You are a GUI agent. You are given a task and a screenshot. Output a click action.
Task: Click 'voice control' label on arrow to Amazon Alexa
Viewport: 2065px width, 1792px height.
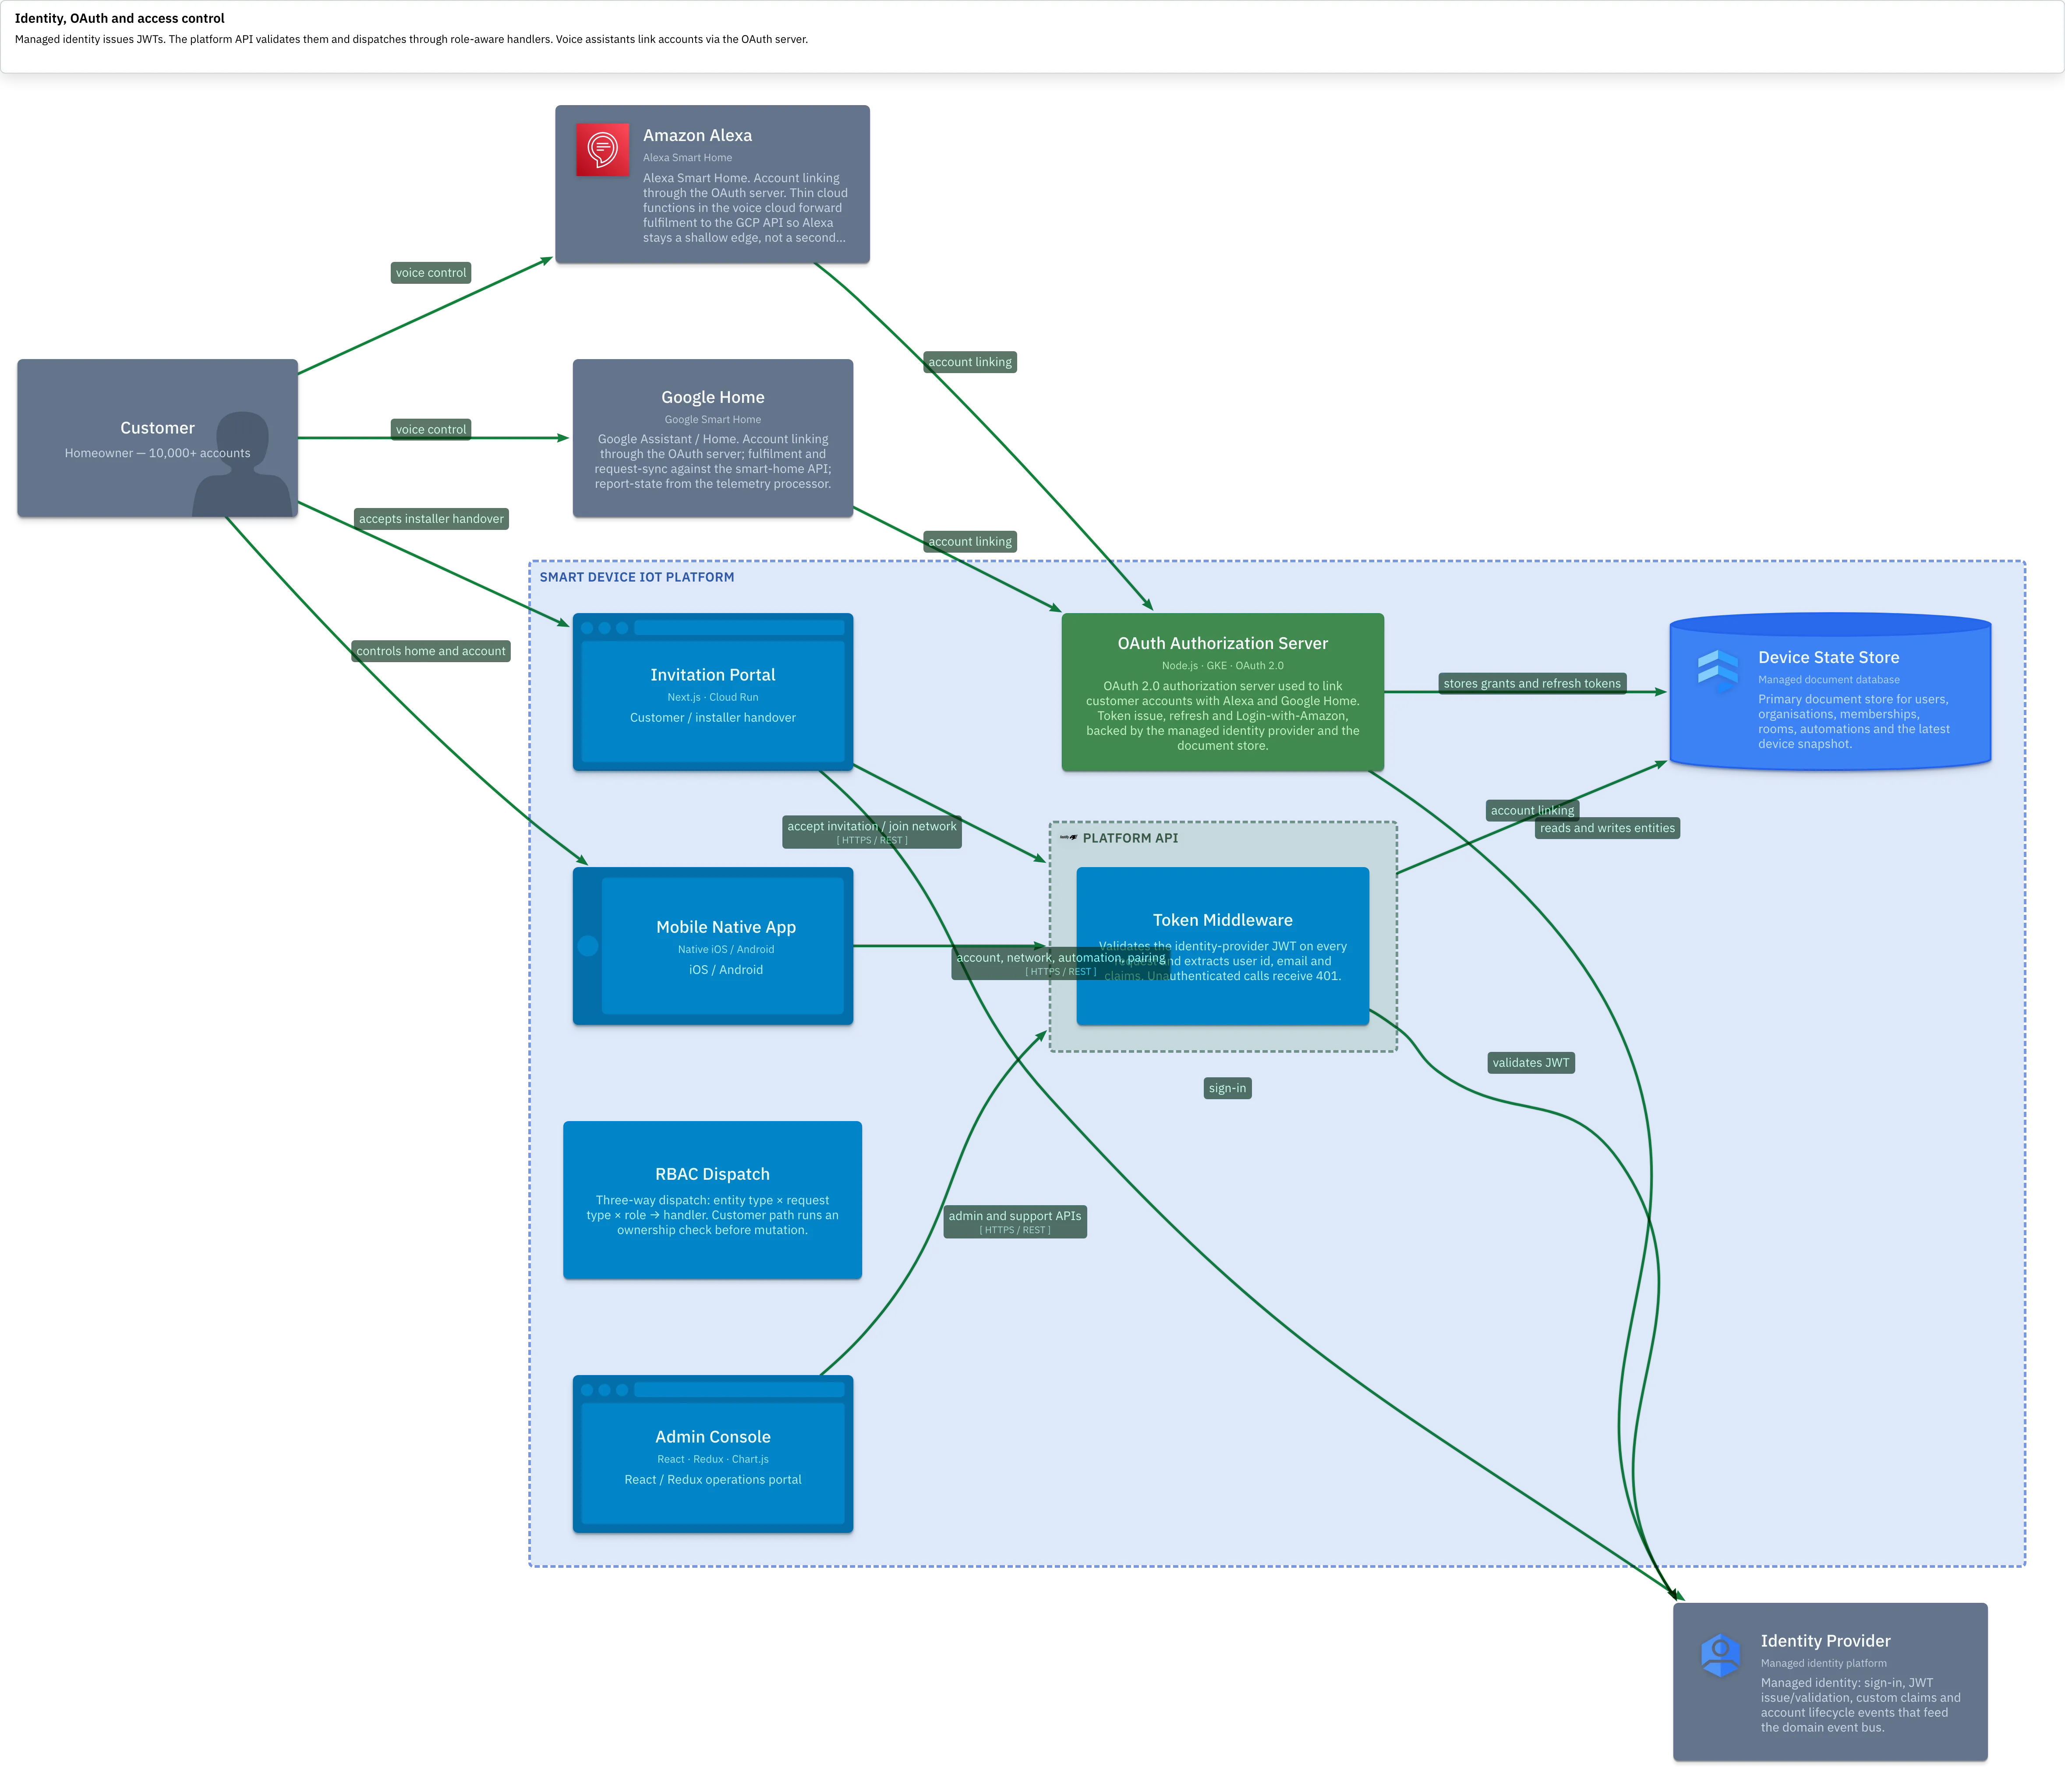[430, 273]
